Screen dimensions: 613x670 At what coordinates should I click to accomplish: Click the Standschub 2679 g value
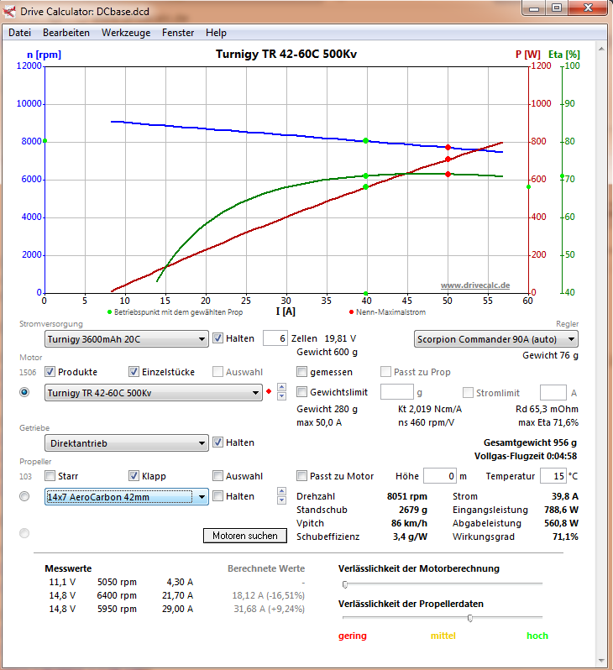click(x=413, y=510)
